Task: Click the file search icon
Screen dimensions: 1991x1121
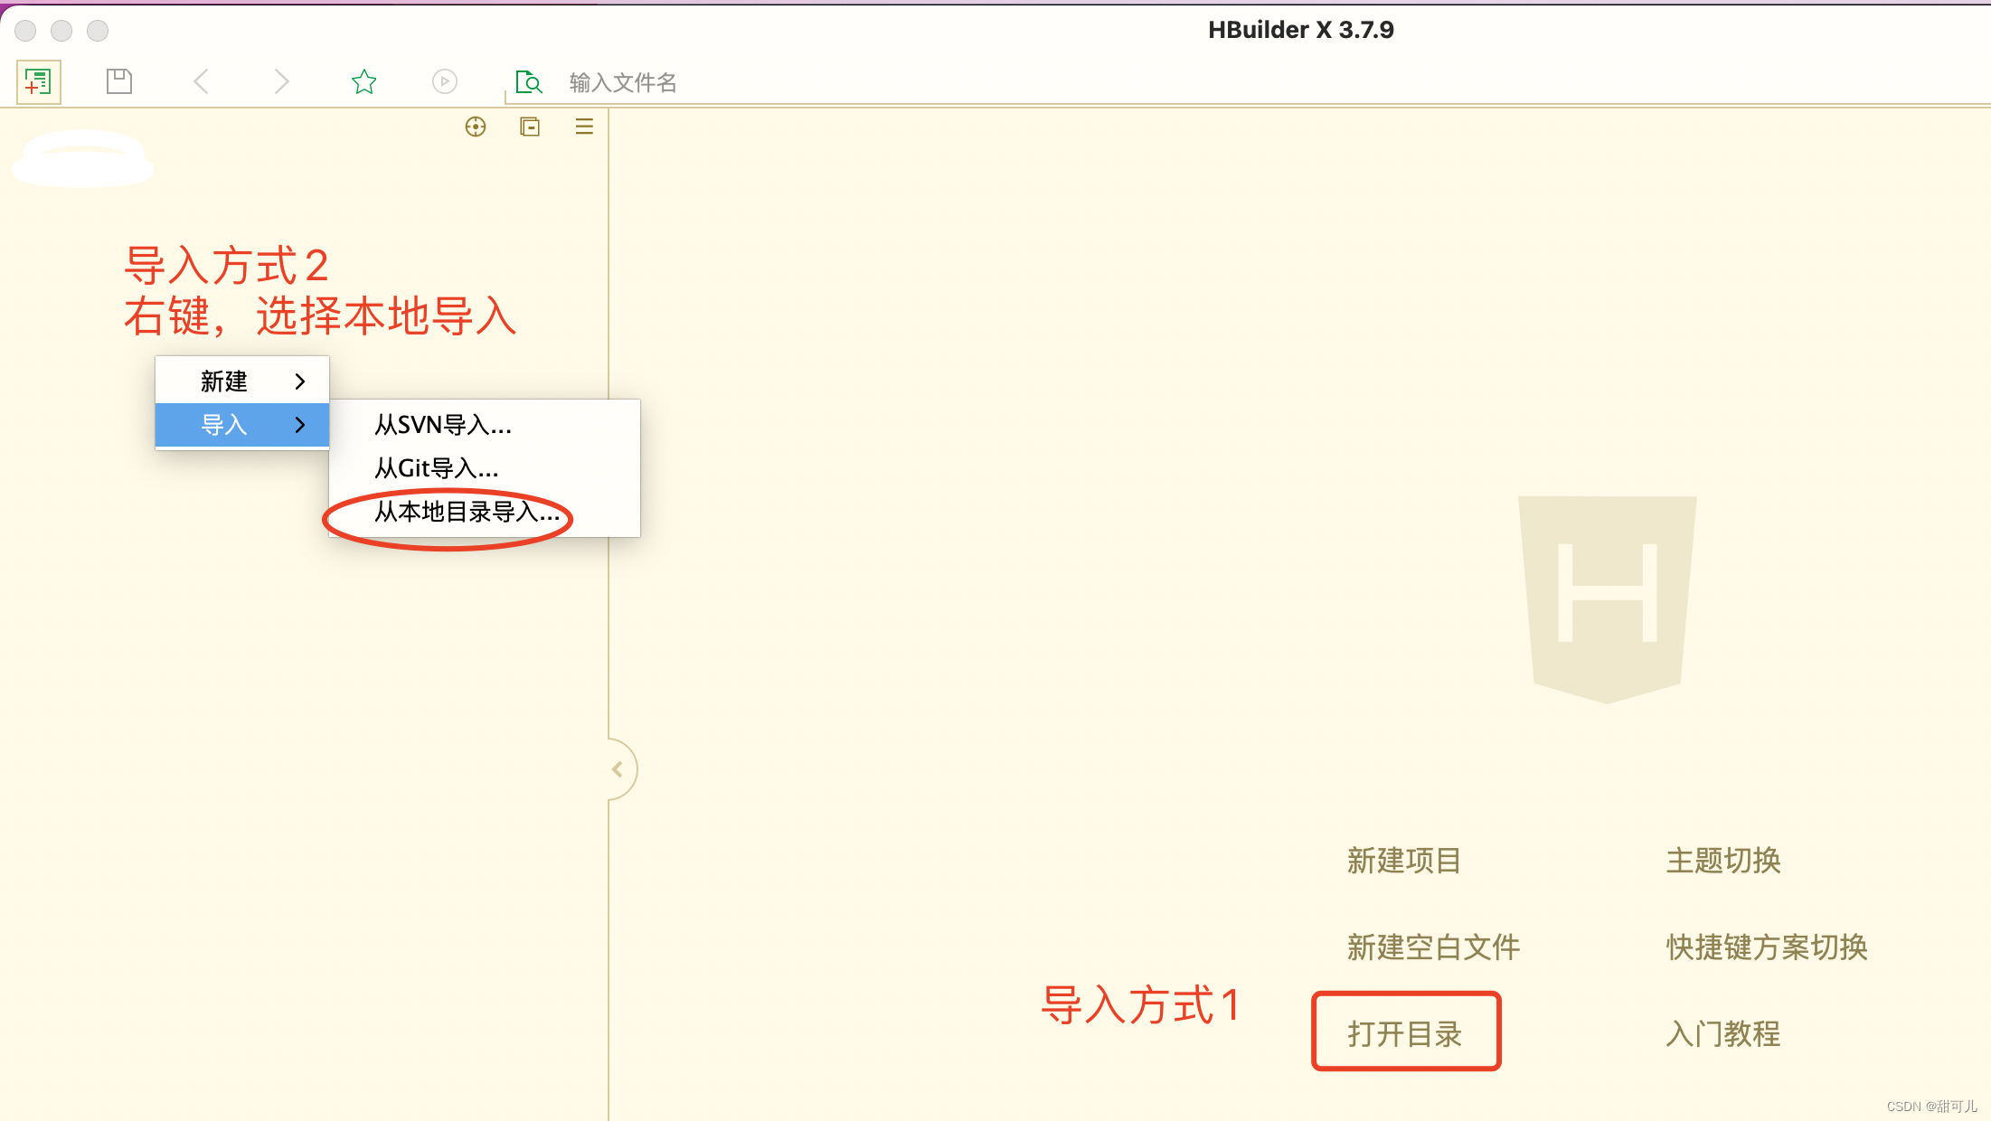Action: click(528, 82)
